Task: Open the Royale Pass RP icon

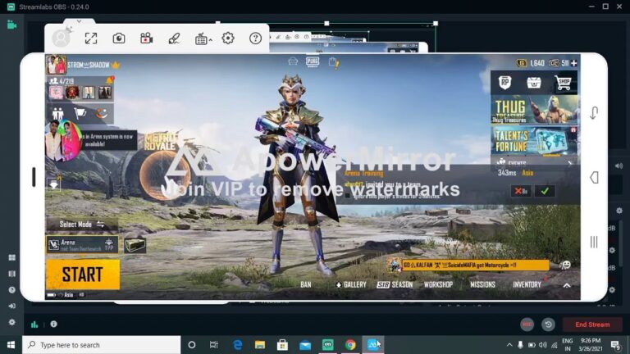Action: click(504, 83)
